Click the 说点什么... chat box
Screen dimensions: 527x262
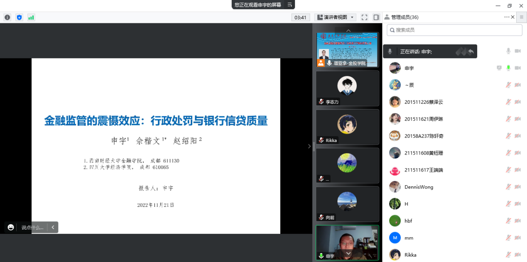[x=32, y=227]
